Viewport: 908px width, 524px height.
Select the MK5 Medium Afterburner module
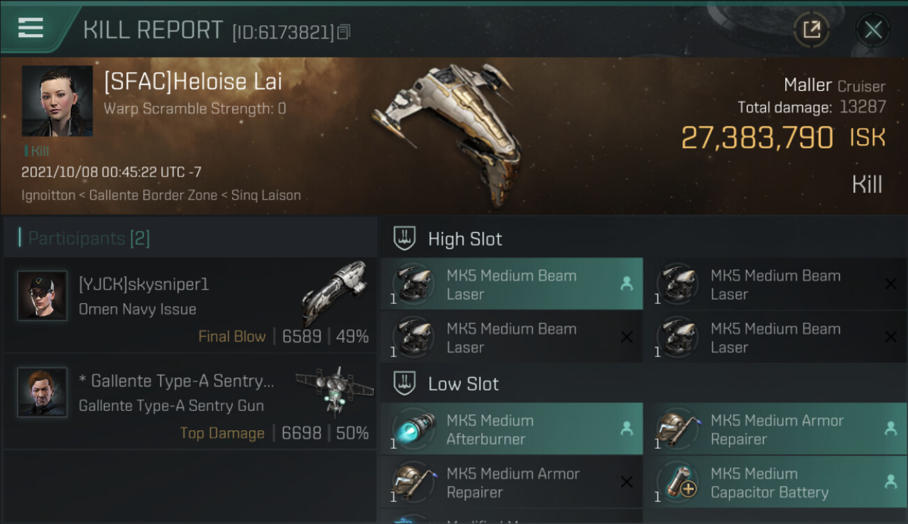511,430
